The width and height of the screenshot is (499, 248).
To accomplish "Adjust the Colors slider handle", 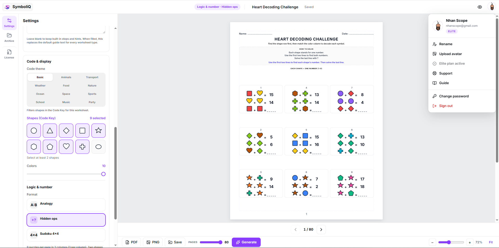I will 103,174.
